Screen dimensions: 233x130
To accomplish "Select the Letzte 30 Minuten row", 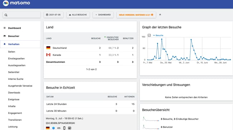I will pyautogui.click(x=90, y=111).
